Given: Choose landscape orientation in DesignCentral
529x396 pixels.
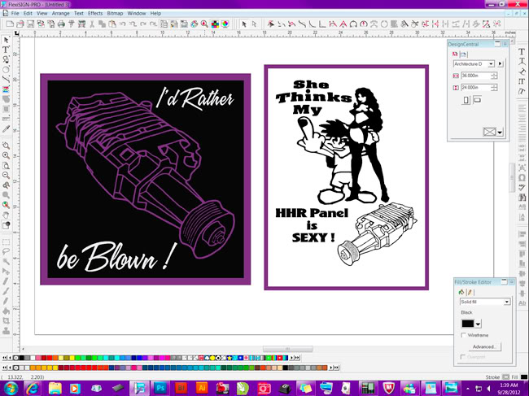Looking at the screenshot, I should (x=477, y=100).
